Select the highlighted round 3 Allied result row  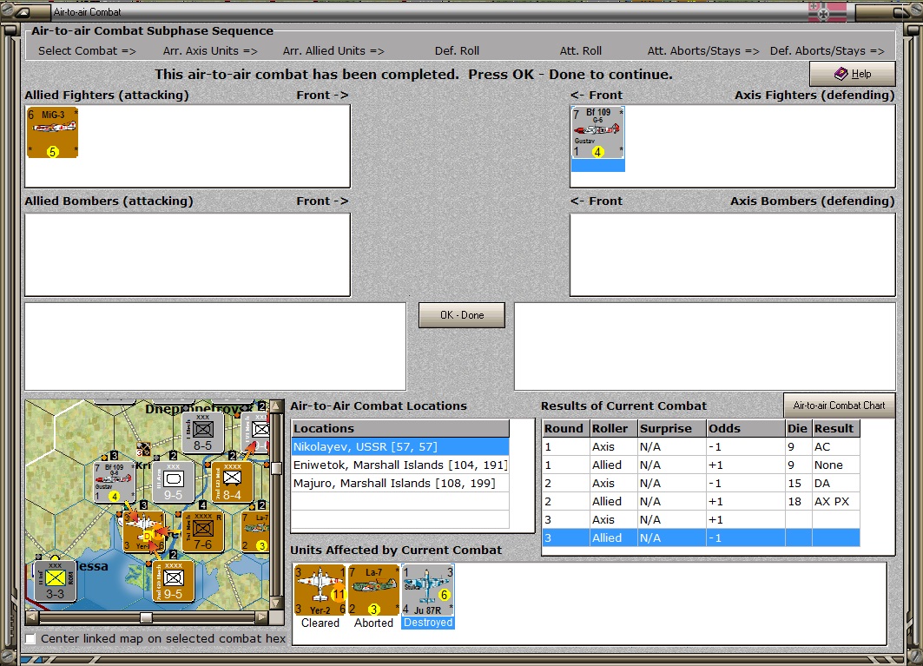(x=701, y=537)
